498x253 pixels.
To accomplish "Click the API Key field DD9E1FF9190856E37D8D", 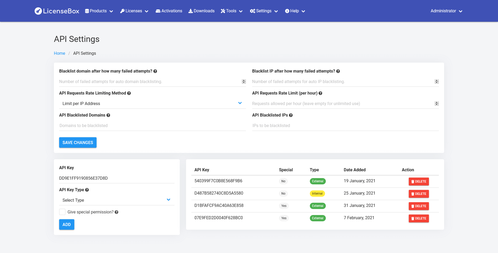I will [x=117, y=178].
